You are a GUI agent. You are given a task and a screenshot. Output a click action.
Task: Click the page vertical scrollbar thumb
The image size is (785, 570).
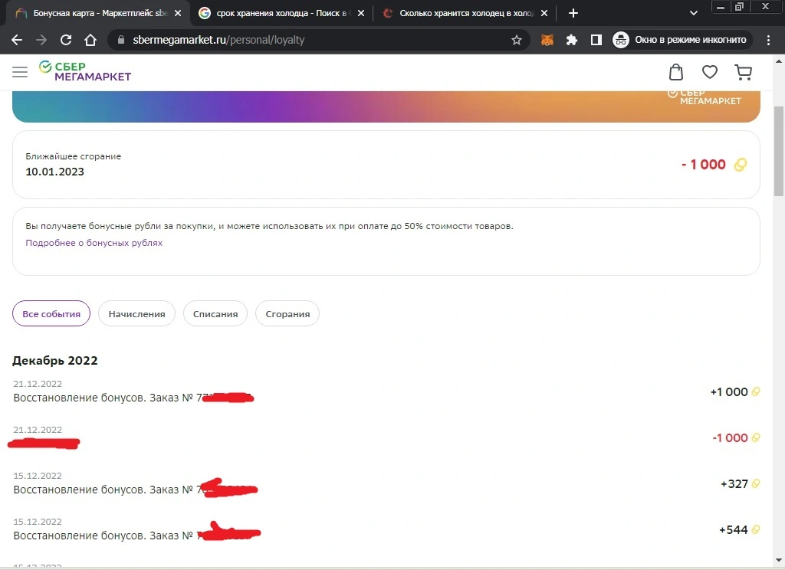pyautogui.click(x=779, y=151)
